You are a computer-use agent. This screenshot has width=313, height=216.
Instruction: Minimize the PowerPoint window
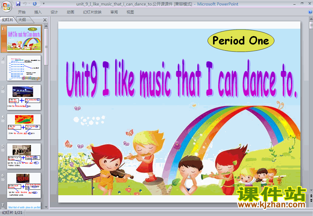294,4
